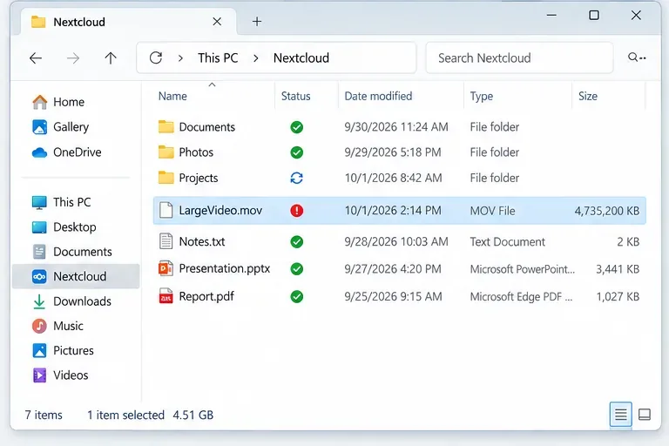Click '7 items' in status bar
This screenshot has width=669, height=446.
click(x=44, y=415)
